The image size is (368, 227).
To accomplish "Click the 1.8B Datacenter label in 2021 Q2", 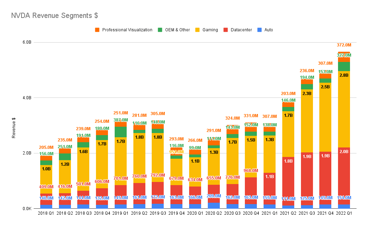I will point(288,161).
